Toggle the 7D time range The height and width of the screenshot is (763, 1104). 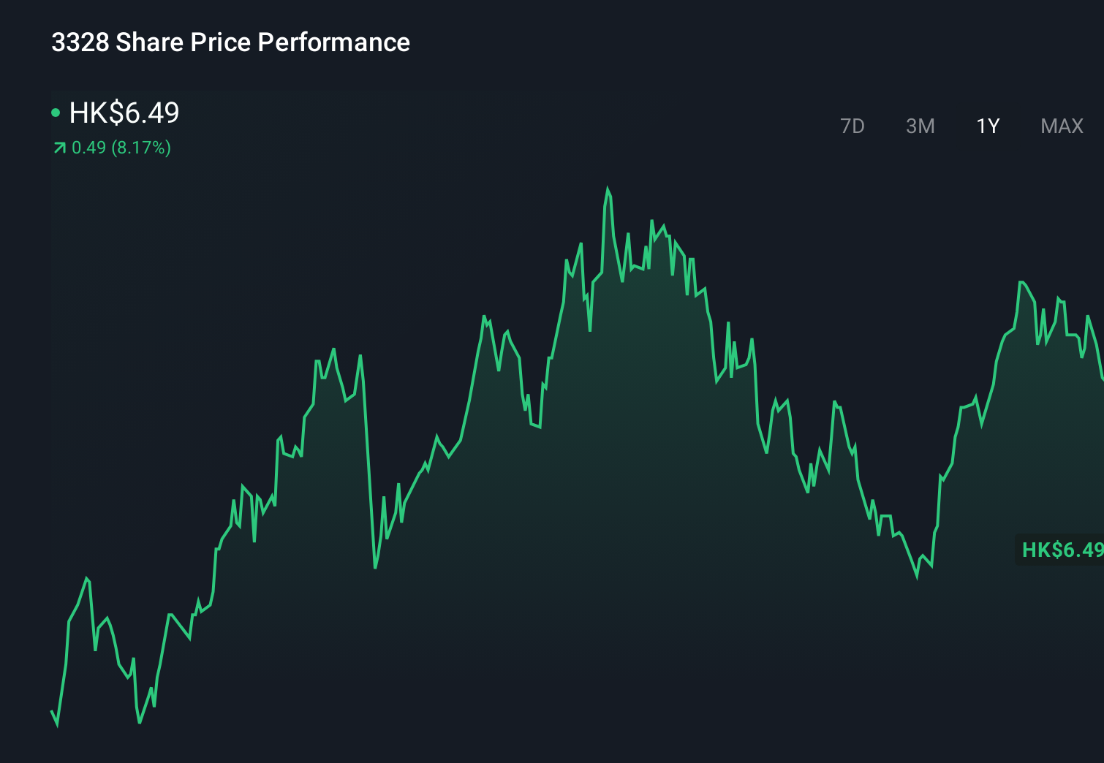tap(852, 126)
